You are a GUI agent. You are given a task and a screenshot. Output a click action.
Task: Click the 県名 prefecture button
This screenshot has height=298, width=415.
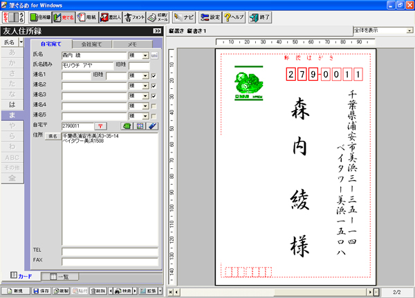(53, 137)
